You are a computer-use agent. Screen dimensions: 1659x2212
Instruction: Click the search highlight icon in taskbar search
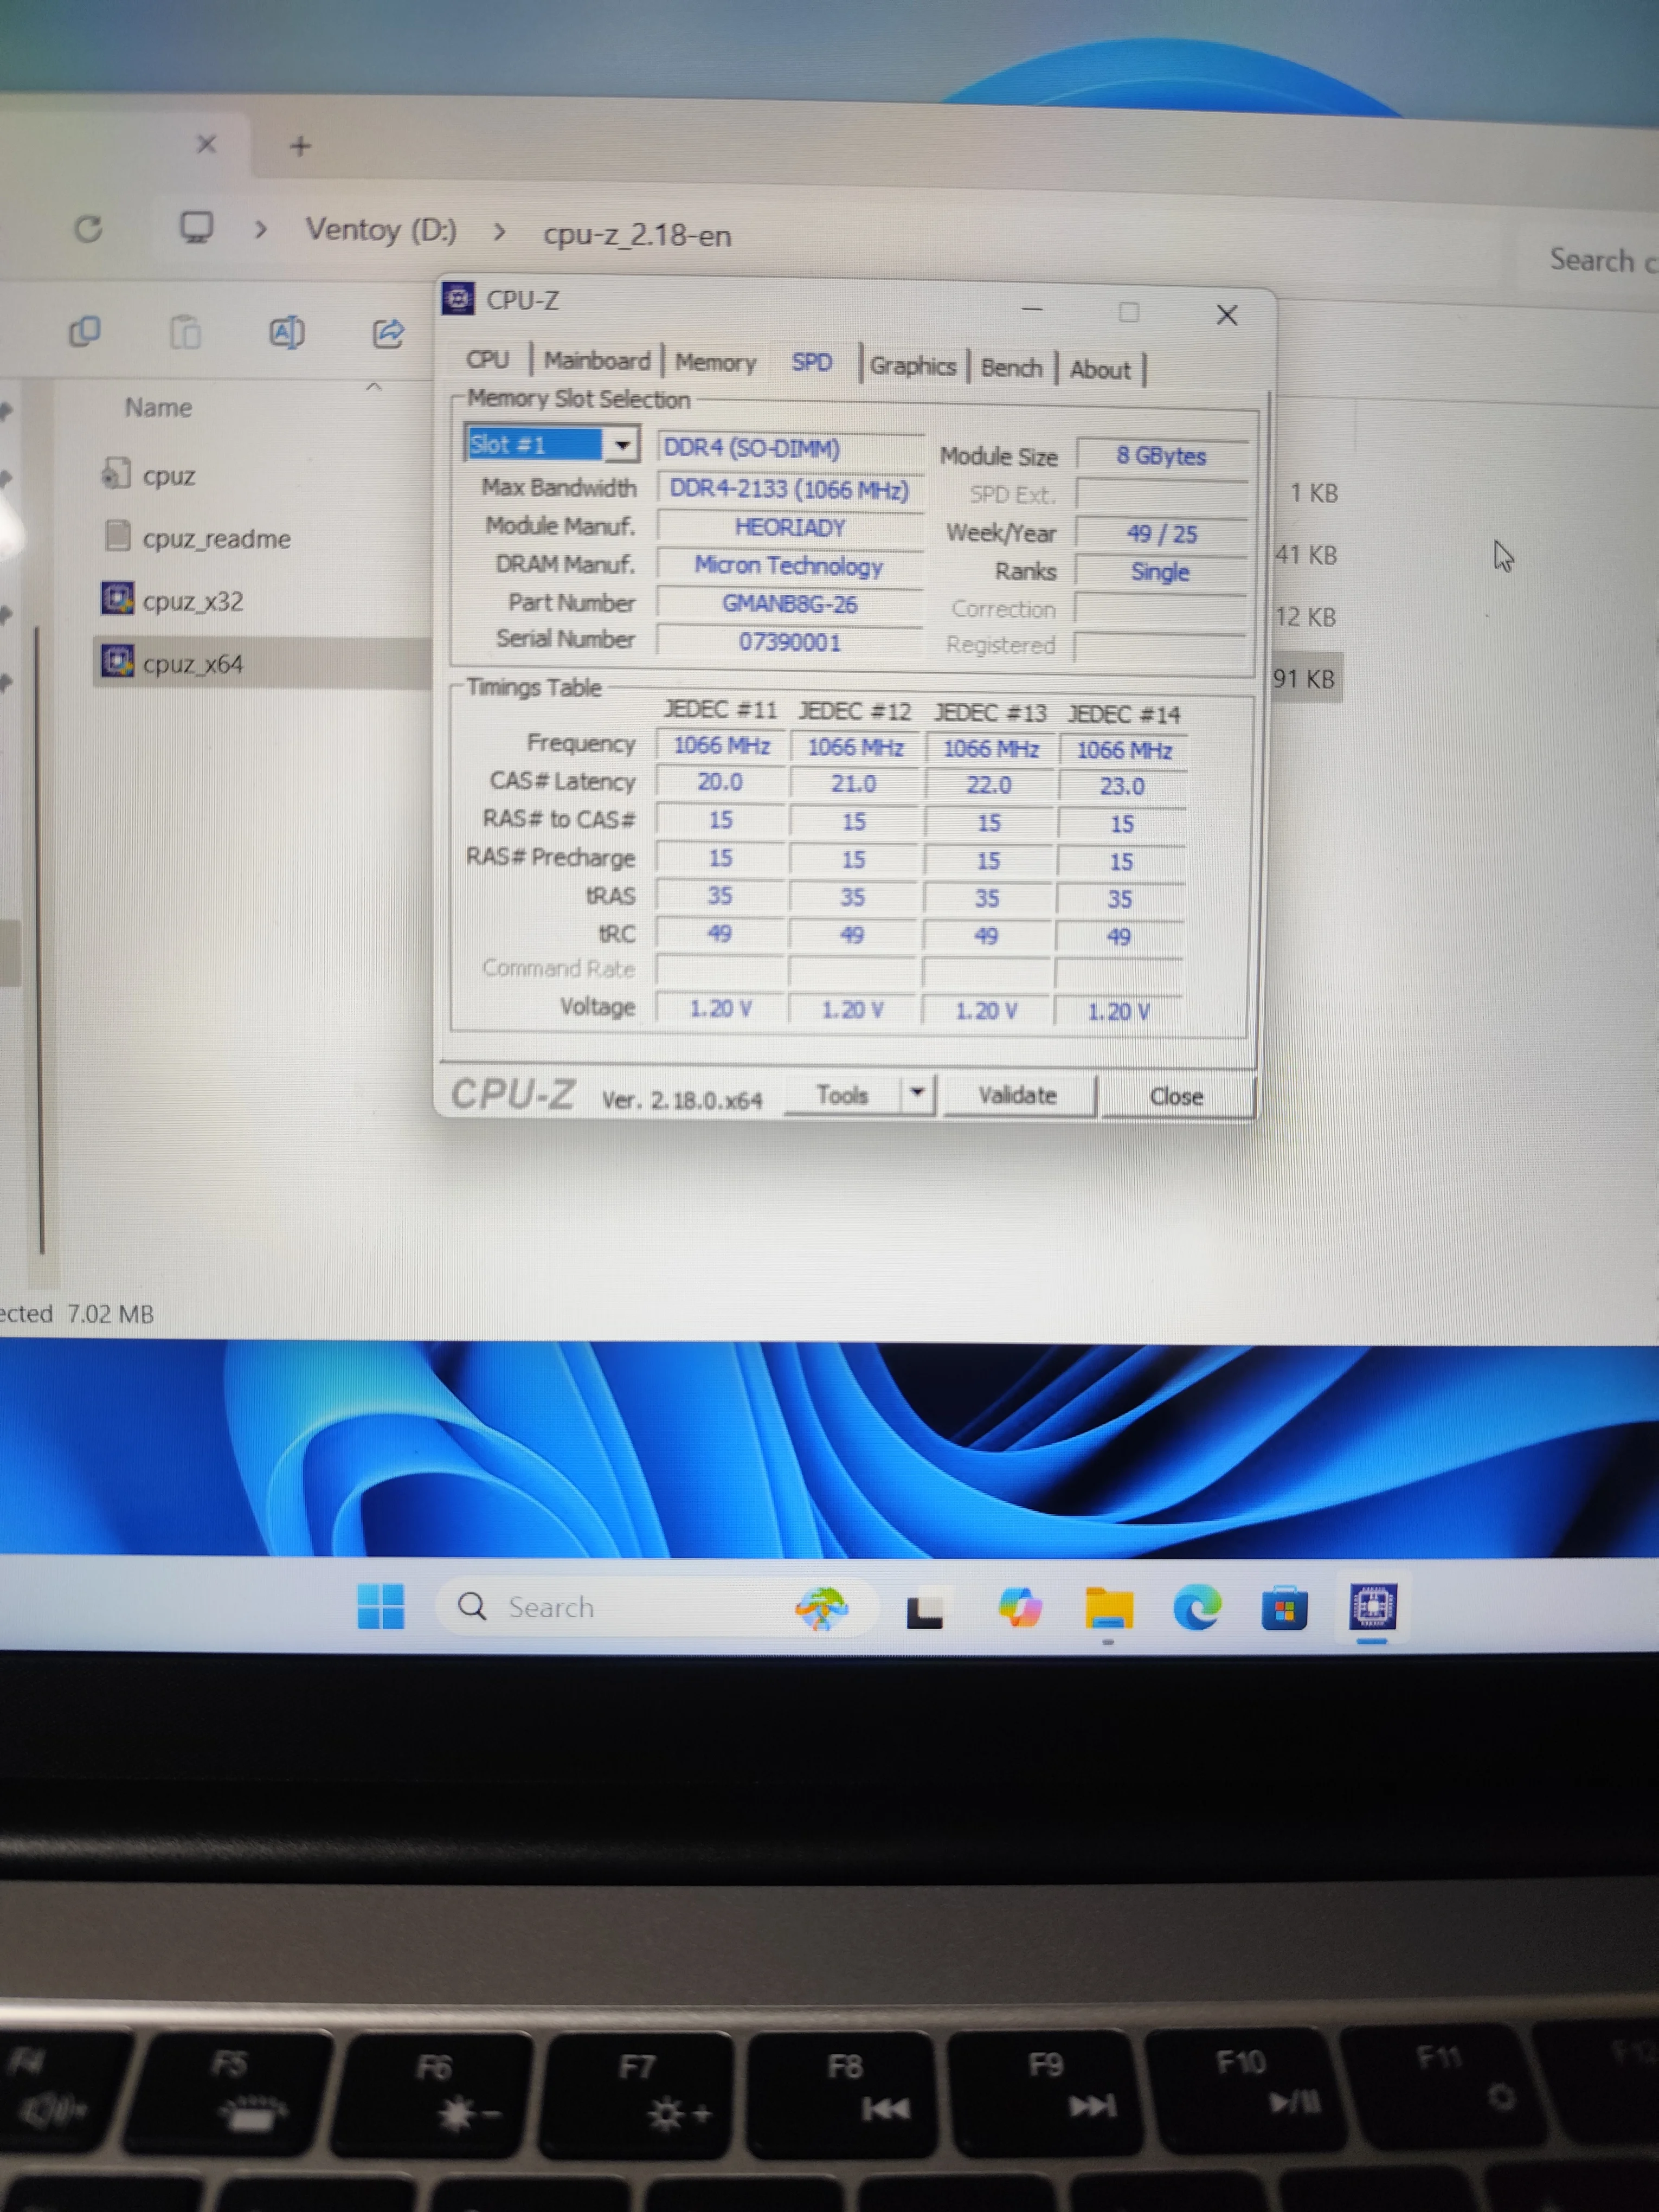[x=822, y=1608]
